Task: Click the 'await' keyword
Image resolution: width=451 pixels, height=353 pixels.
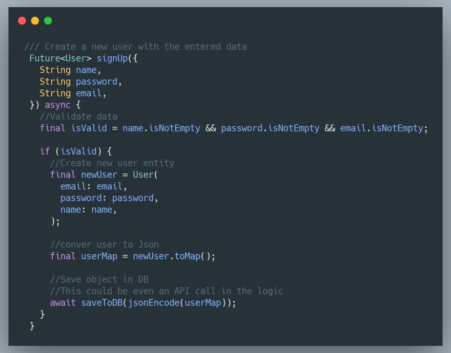Action: click(63, 303)
